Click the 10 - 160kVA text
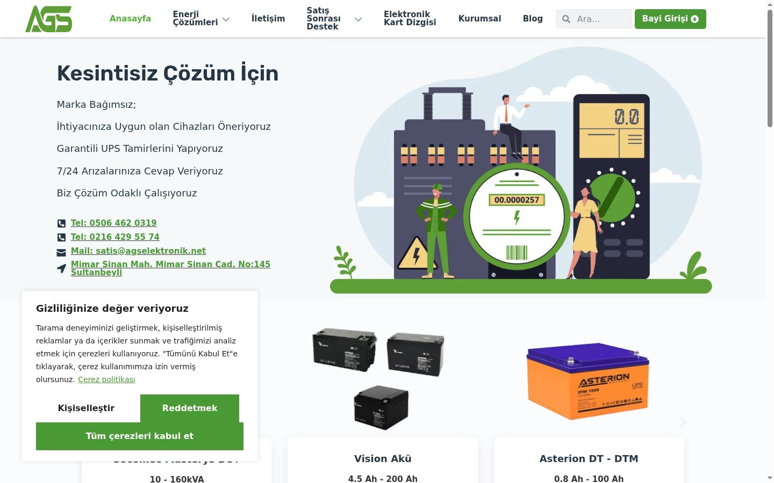This screenshot has height=483, width=774. pyautogui.click(x=177, y=479)
